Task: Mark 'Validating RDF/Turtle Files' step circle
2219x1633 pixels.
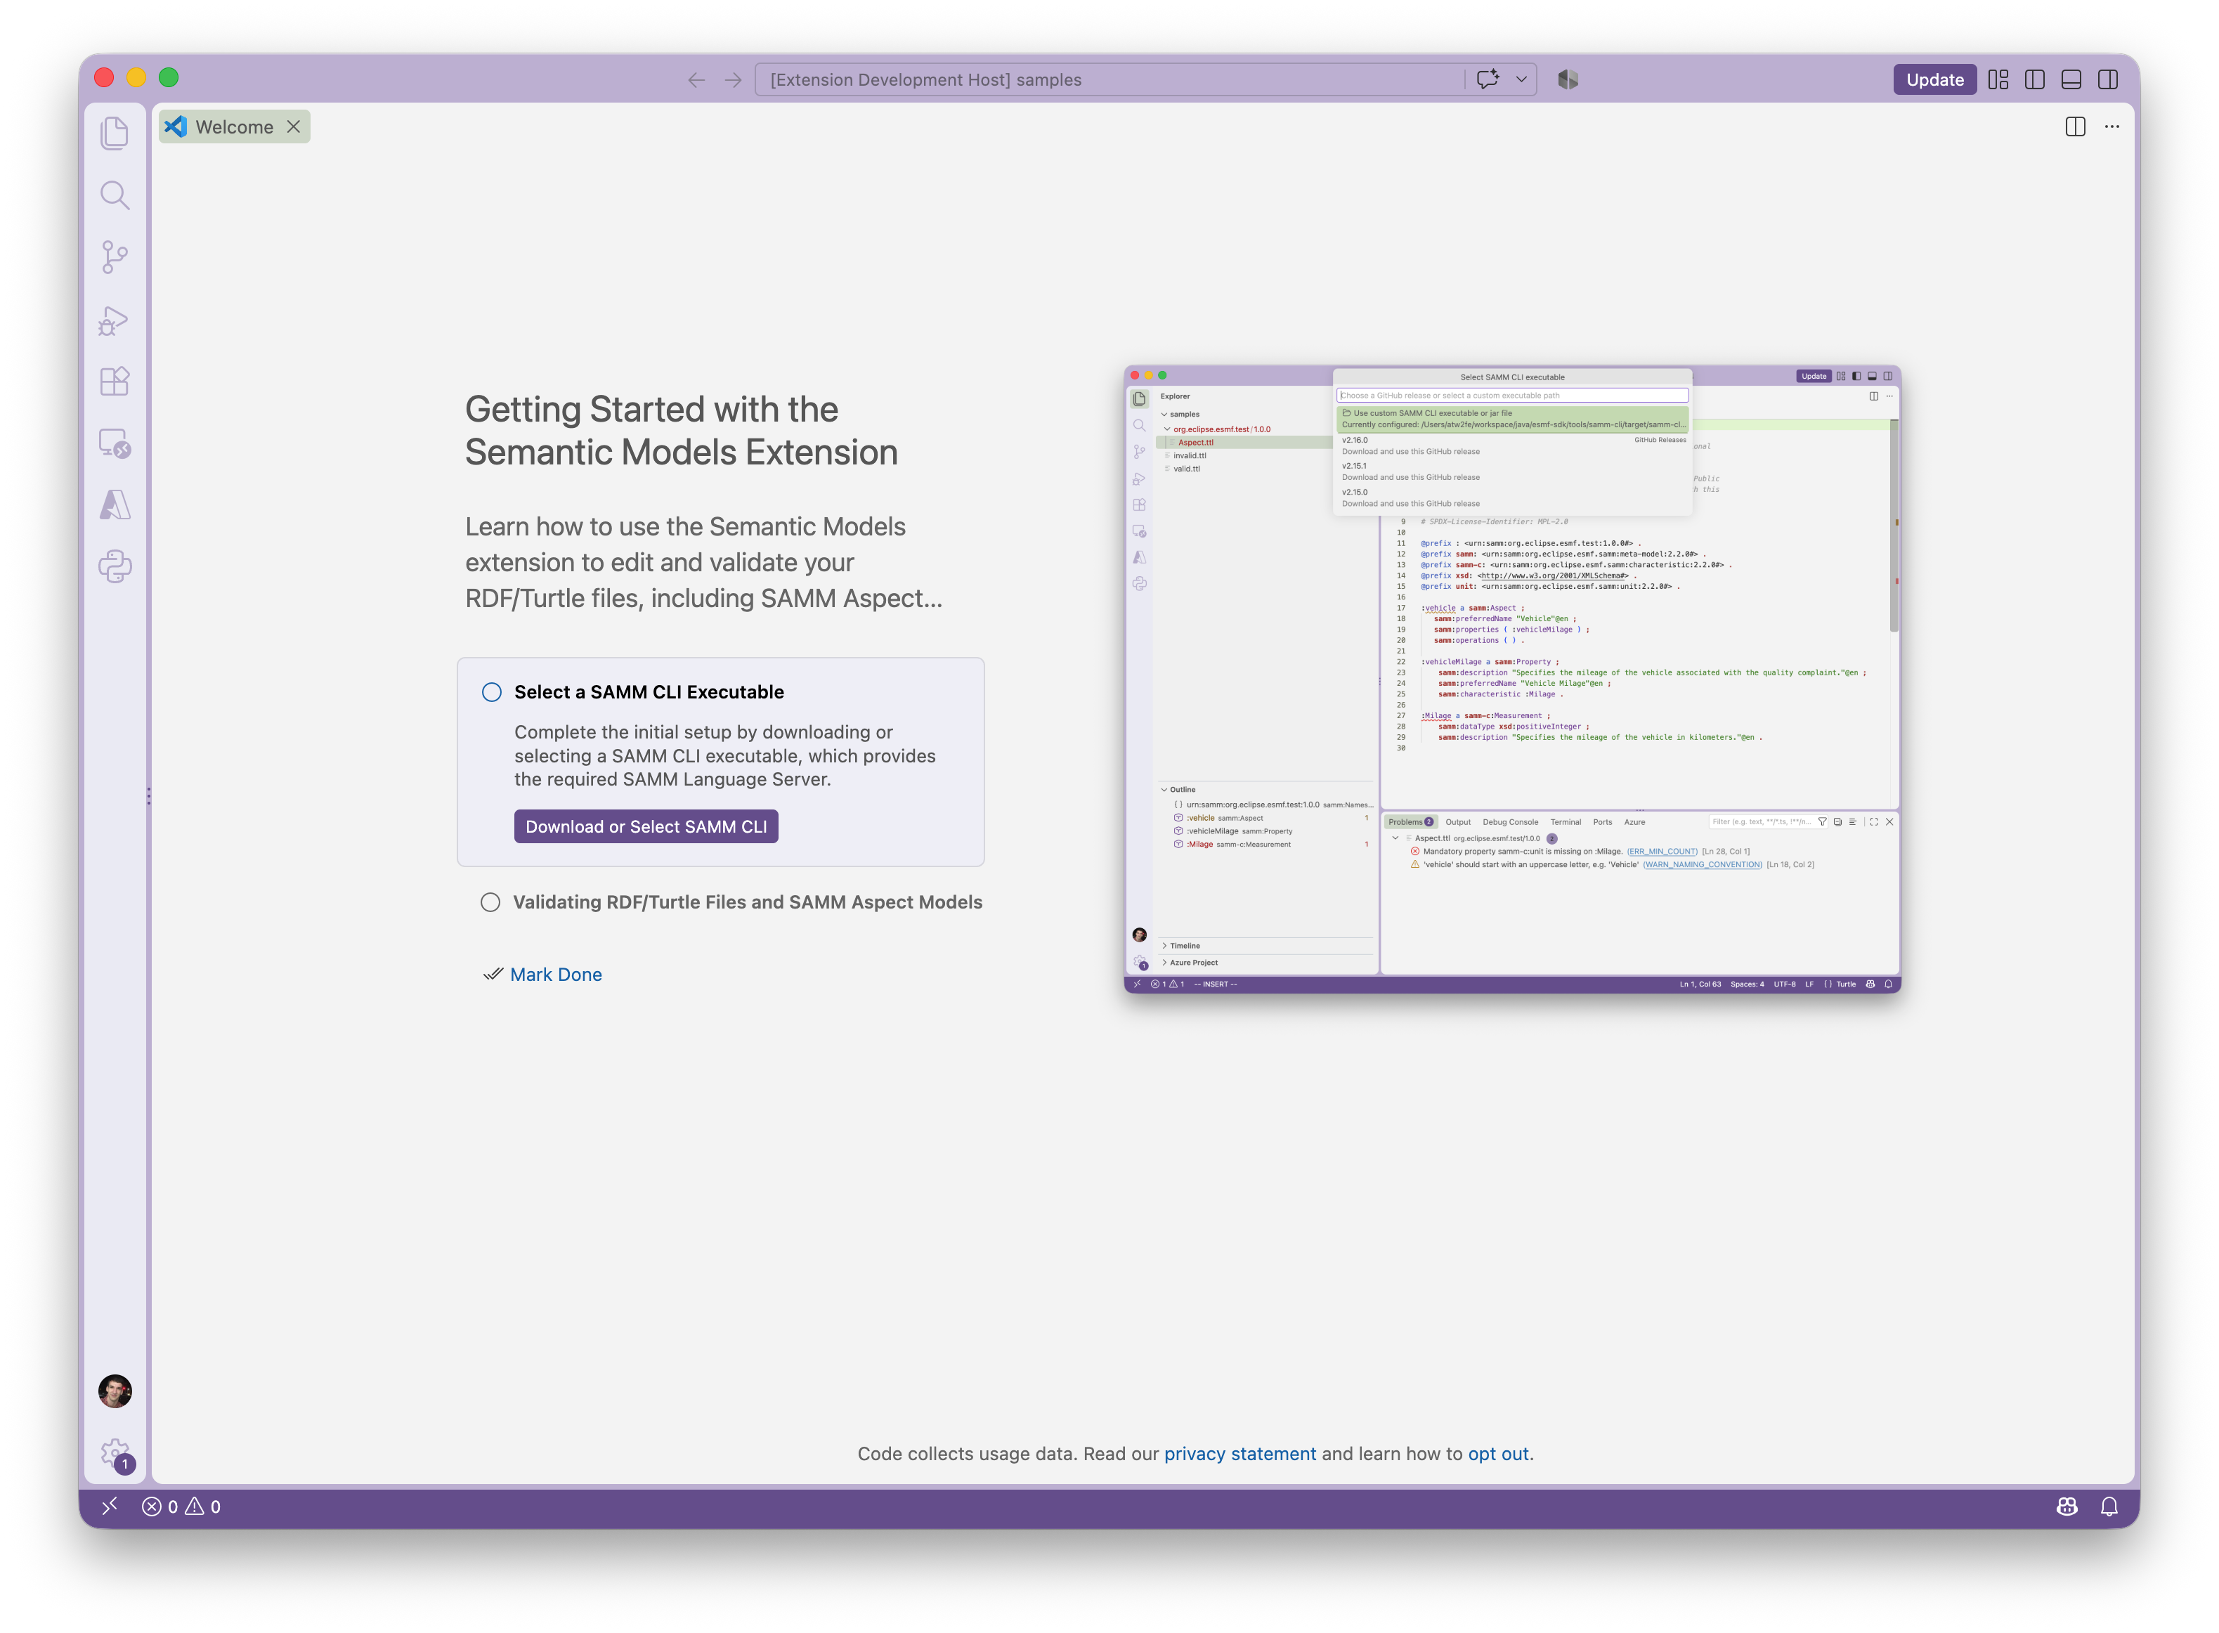Action: pos(490,902)
